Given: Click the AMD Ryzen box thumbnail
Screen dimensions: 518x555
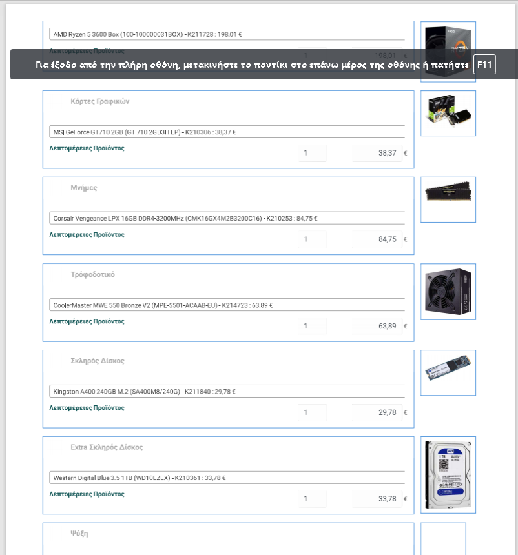Looking at the screenshot, I should point(448,52).
